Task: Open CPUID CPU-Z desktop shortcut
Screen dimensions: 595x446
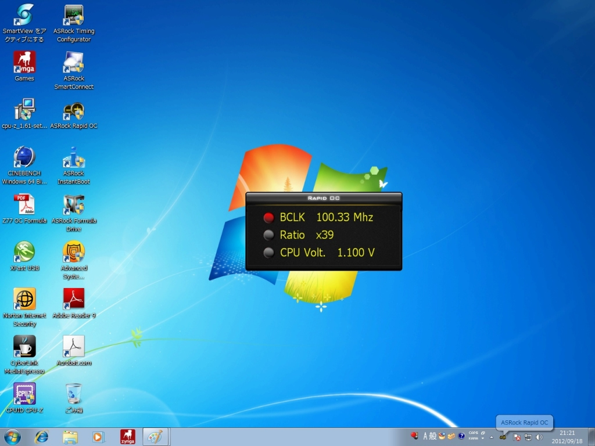Action: (24, 398)
